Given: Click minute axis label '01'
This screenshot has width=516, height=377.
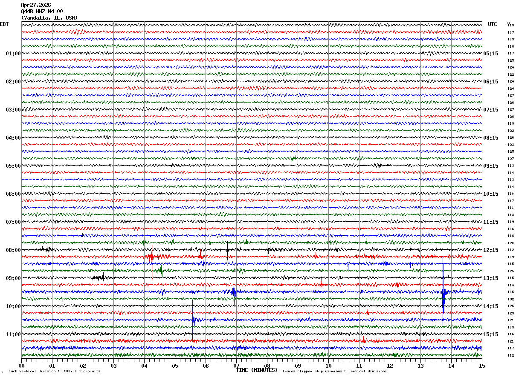Looking at the screenshot, I should [x=52, y=366].
